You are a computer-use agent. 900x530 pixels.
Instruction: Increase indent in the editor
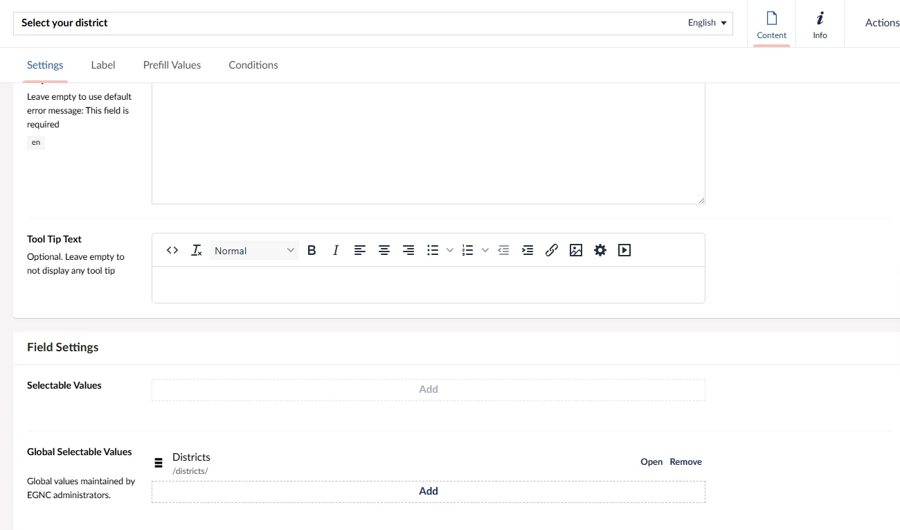coord(528,250)
